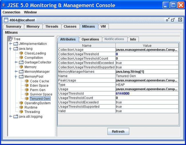Viewport: 186px width, 145px height.
Task: Click the Runtime bean icon
Action: [x=21, y=107]
